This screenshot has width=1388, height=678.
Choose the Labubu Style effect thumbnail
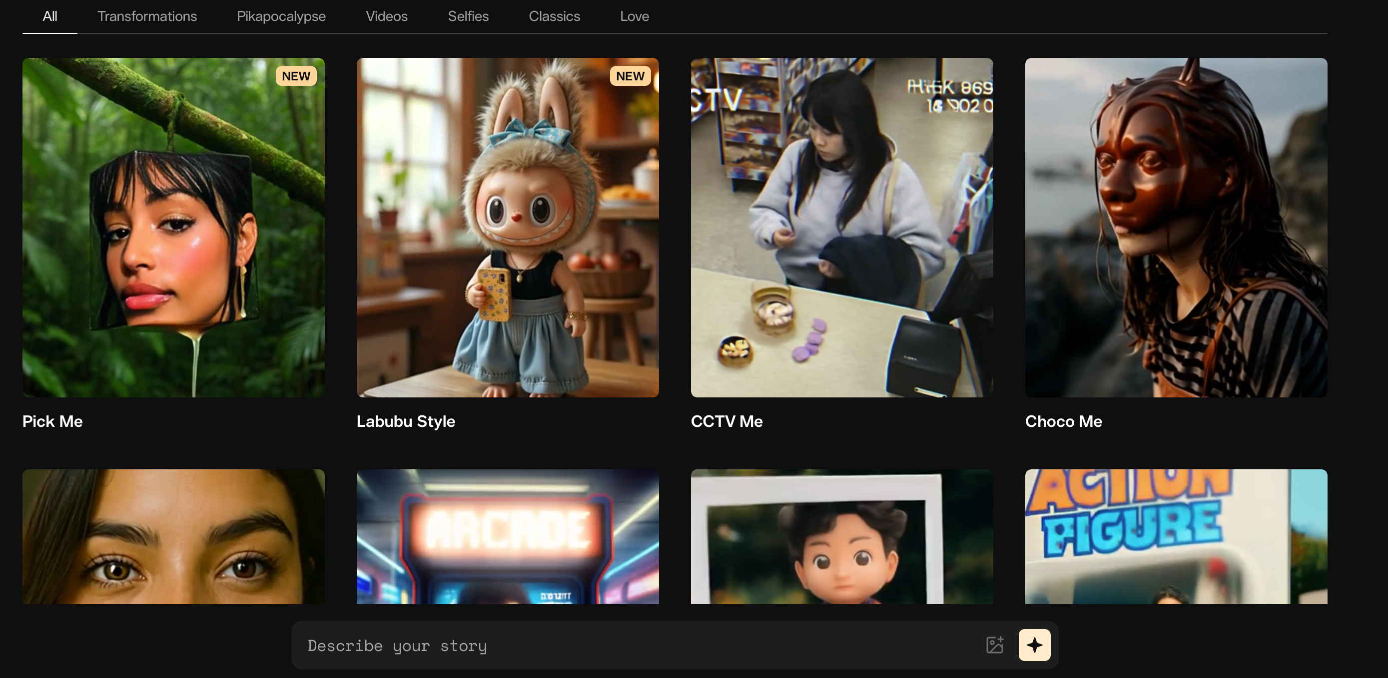coord(507,227)
